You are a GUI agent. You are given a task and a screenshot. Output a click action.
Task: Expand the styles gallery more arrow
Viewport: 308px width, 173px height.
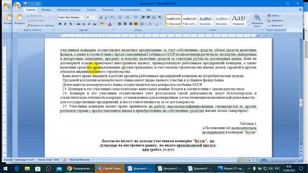249,25
